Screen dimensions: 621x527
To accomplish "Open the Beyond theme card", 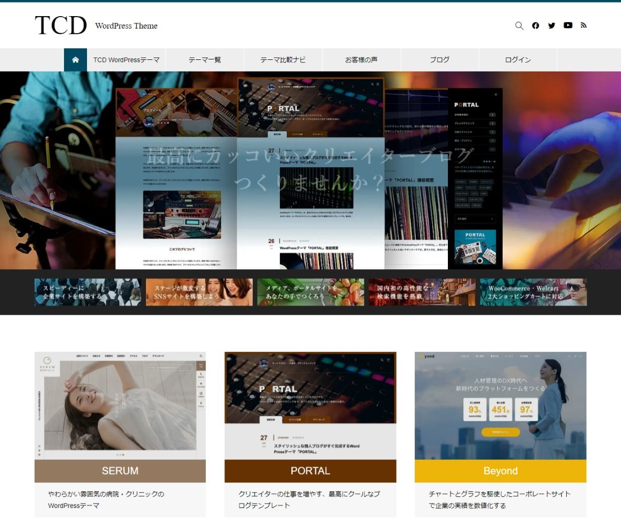I will tap(500, 471).
